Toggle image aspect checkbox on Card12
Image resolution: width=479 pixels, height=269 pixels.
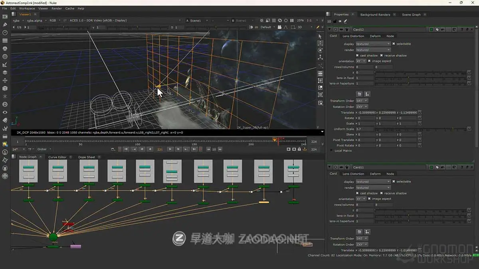tap(369, 61)
